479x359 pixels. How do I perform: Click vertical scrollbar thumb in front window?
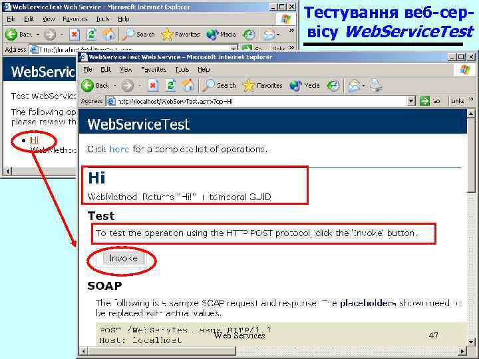pos(471,155)
